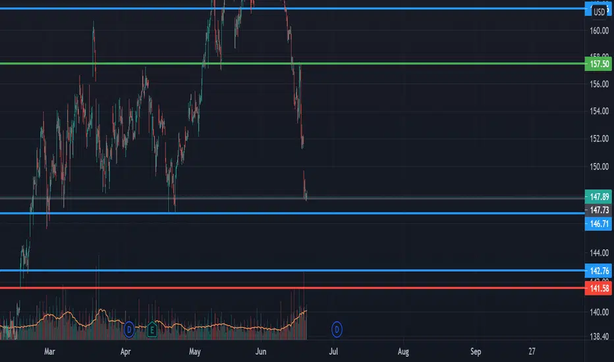
Task: Click the Sep label on time axis
Action: [476, 351]
